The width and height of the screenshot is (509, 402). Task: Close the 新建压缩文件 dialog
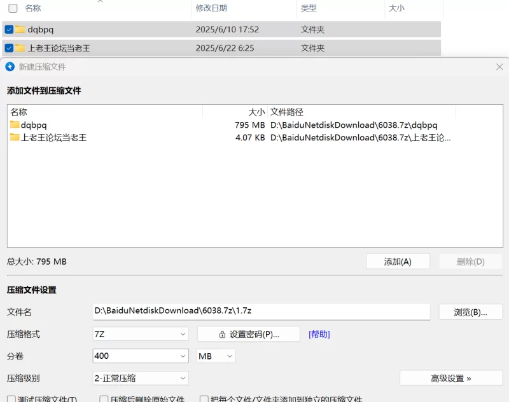499,67
